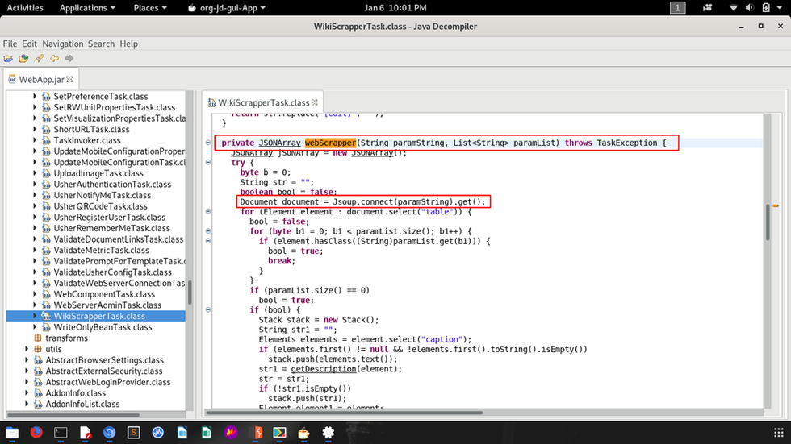Select the WikiScrapperTask.class editor tab

click(263, 102)
